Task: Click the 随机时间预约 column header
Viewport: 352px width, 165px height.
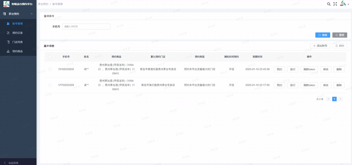Action: [x=231, y=57]
